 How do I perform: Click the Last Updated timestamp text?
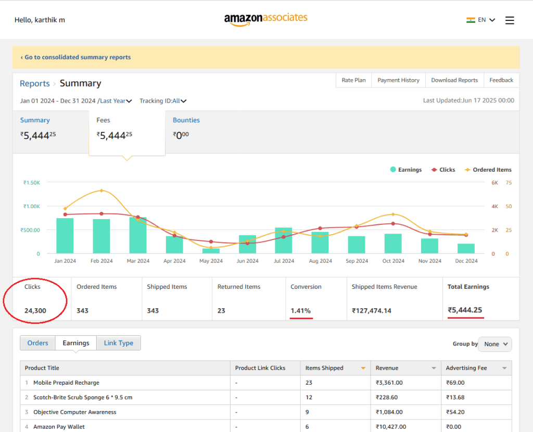(468, 100)
